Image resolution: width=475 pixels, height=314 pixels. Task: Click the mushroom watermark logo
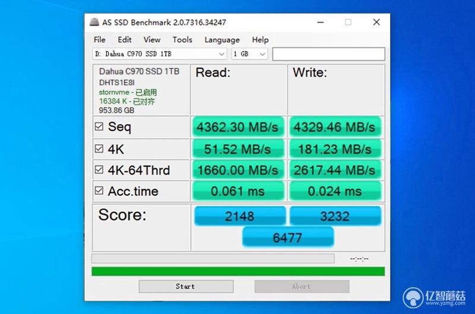point(413,297)
